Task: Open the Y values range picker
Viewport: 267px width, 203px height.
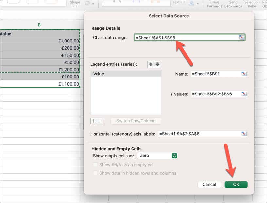Action: click(244, 94)
